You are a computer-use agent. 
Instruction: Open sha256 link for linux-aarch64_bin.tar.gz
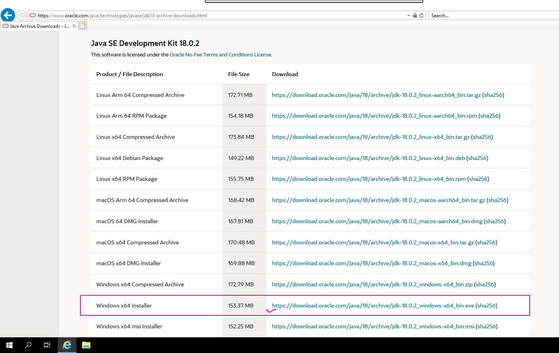coord(493,95)
